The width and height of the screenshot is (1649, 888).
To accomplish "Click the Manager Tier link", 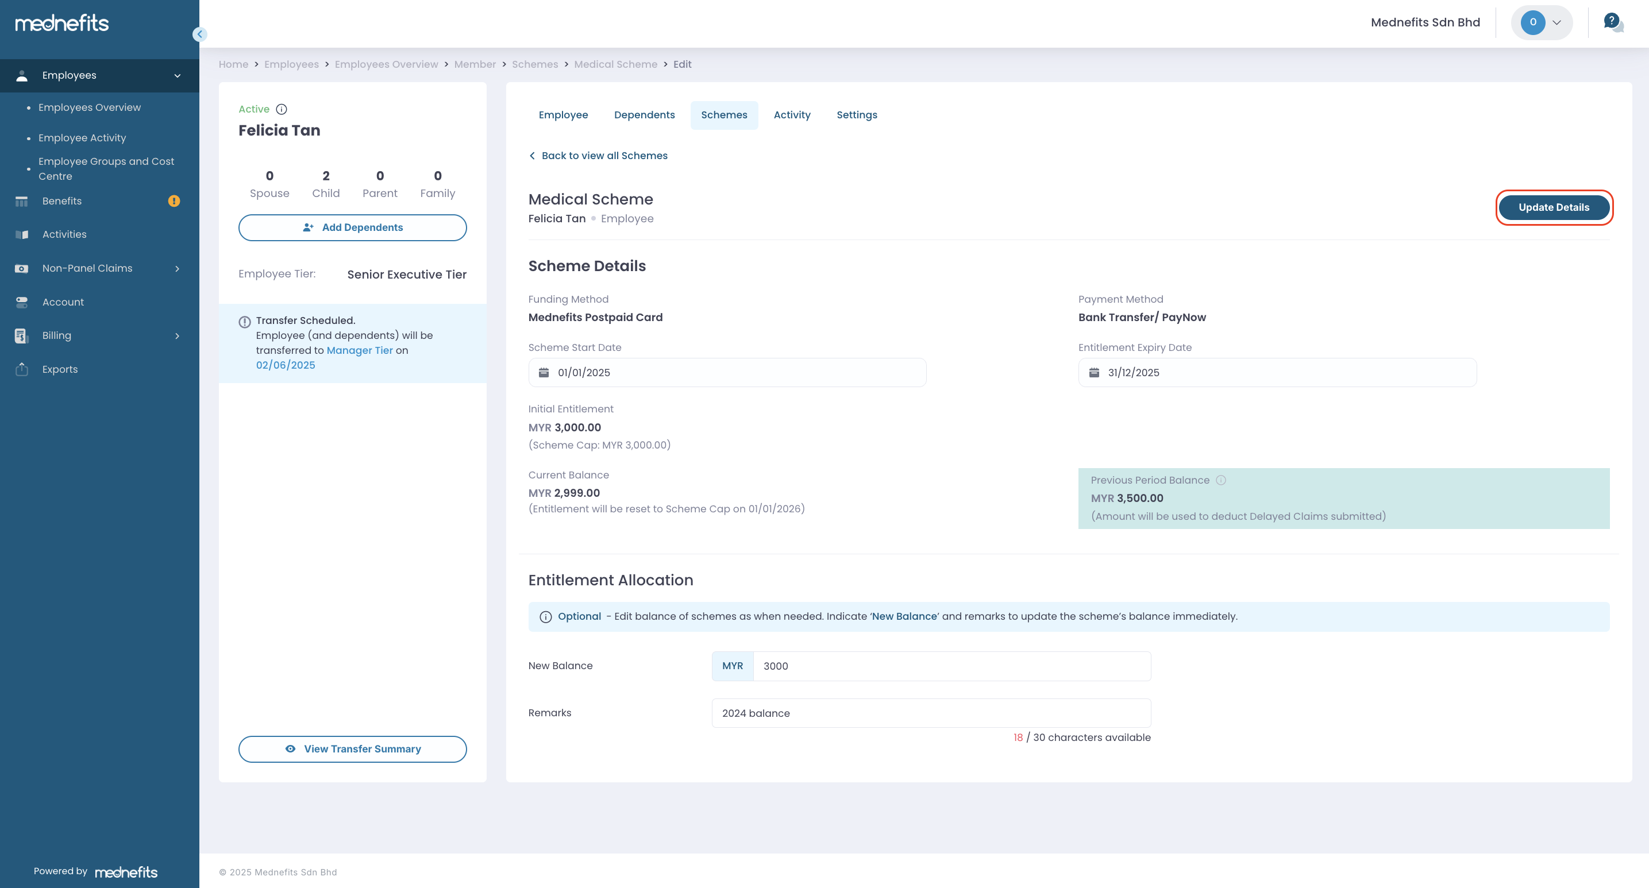I will point(359,350).
